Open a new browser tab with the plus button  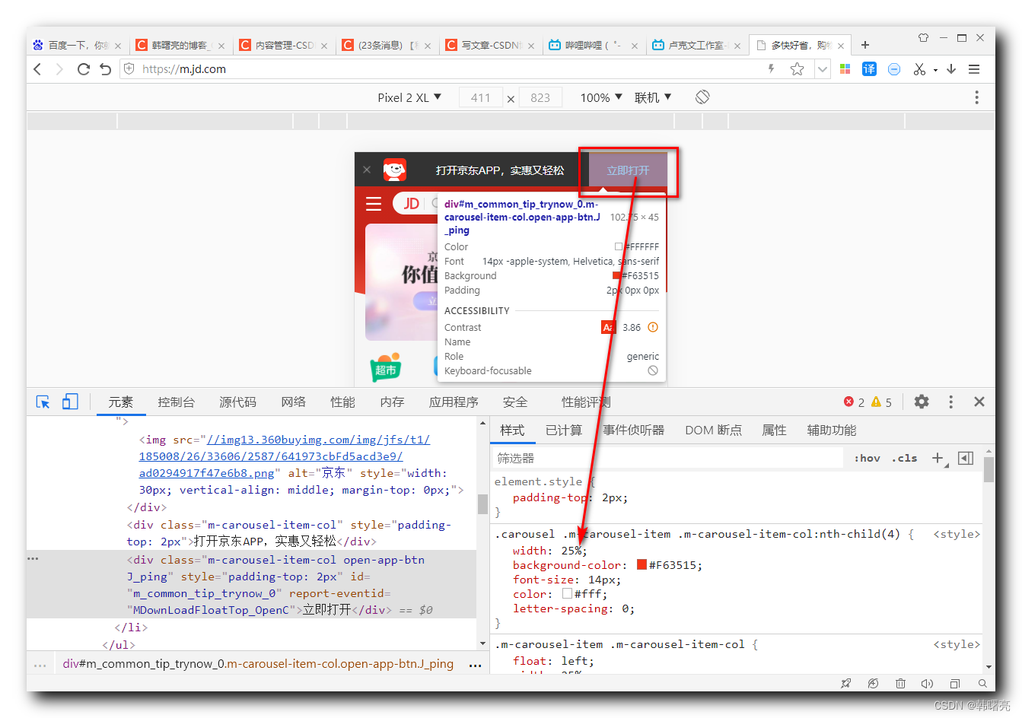point(864,45)
